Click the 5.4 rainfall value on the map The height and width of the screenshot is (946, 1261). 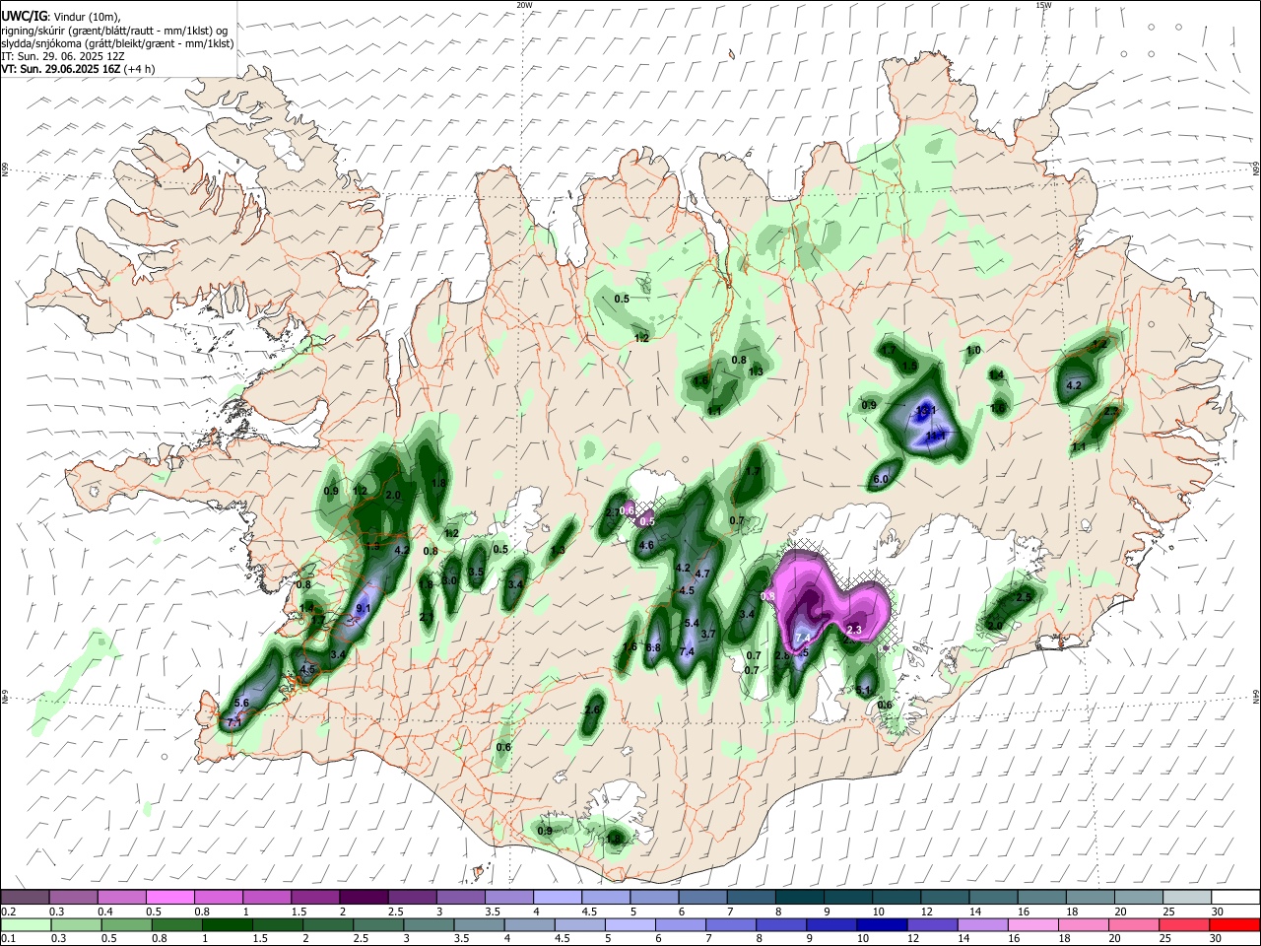[691, 623]
